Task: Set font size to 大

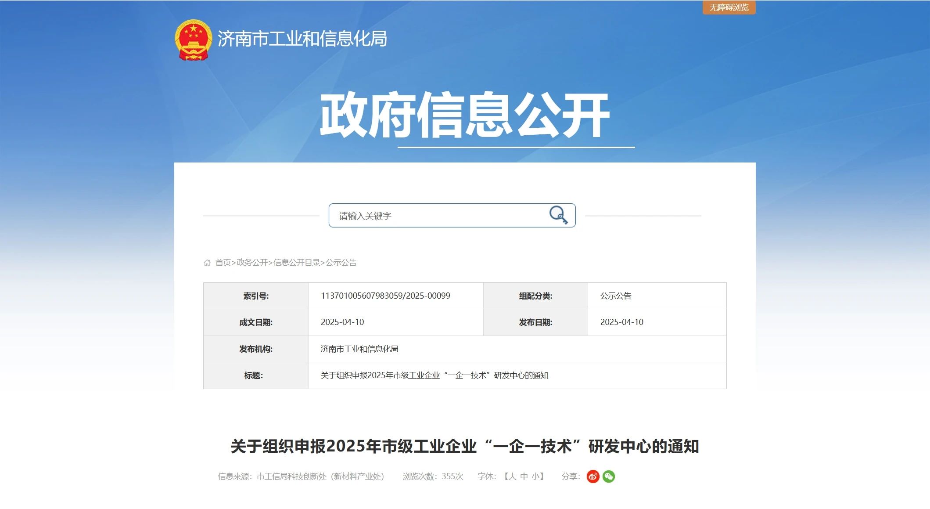Action: pyautogui.click(x=512, y=477)
